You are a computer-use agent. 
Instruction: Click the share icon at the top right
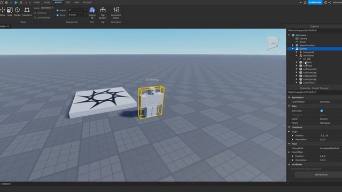tap(330, 2)
